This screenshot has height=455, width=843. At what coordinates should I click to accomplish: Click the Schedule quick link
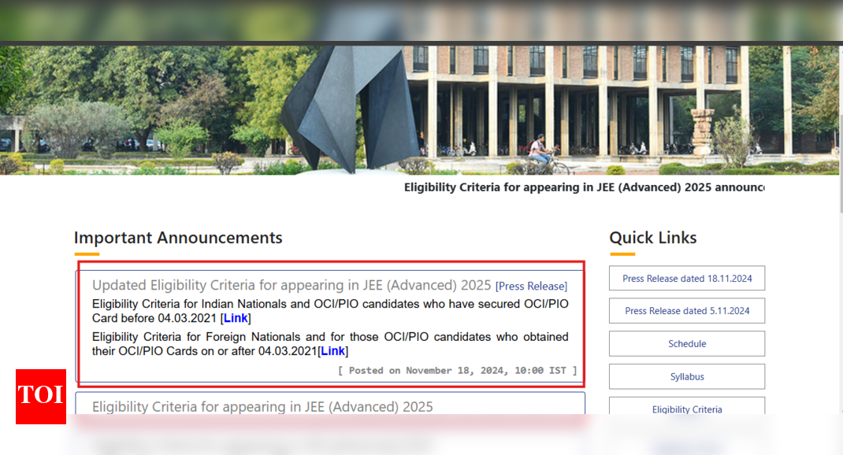[686, 343]
